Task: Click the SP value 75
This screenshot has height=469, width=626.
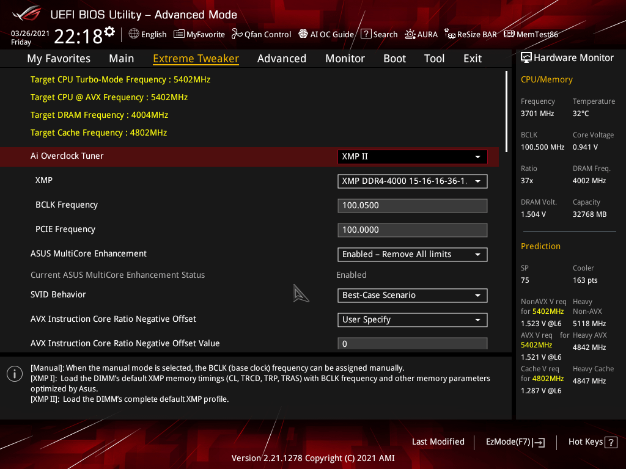Action: click(x=525, y=280)
